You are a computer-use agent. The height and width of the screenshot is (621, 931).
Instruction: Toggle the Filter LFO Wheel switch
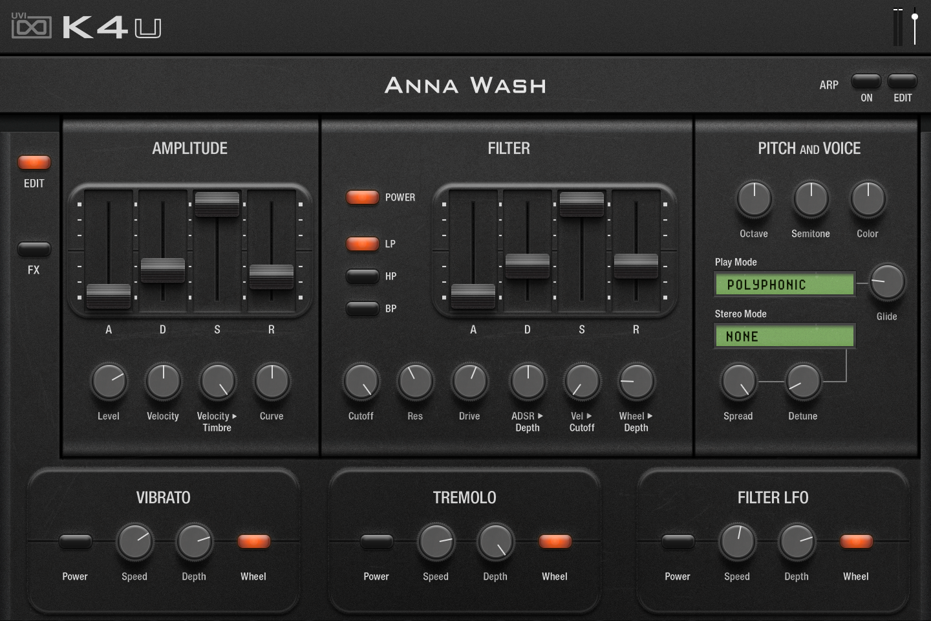[856, 541]
